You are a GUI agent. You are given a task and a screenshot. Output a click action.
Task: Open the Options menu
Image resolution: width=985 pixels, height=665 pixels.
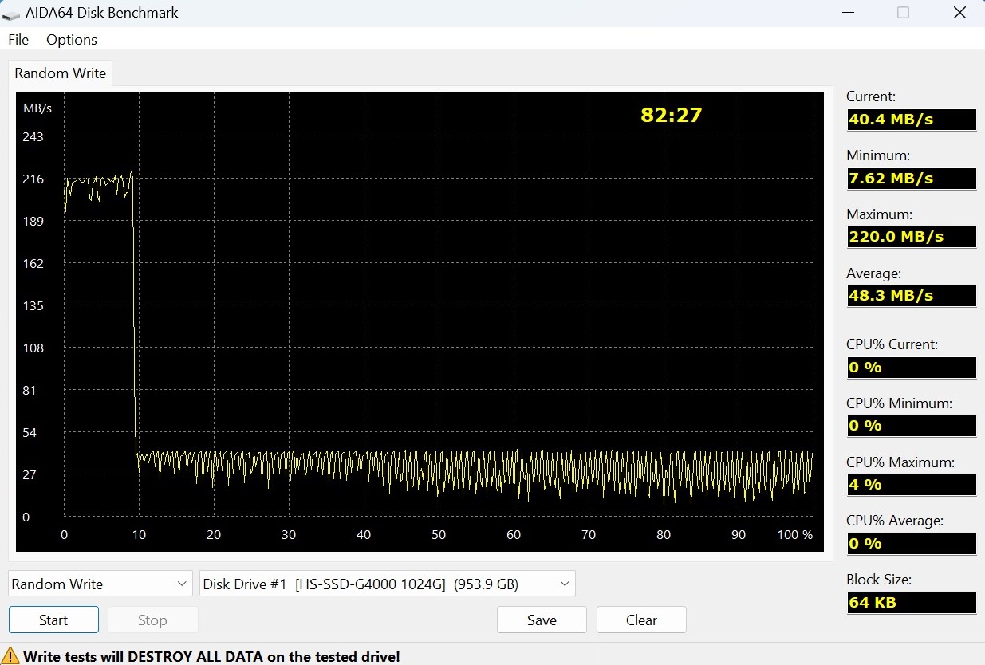(x=72, y=40)
